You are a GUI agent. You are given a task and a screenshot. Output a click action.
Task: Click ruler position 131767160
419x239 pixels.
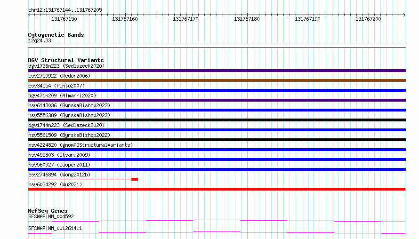pyautogui.click(x=125, y=19)
